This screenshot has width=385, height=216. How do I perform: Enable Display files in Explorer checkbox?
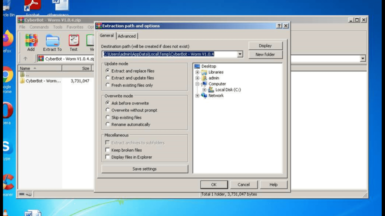[107, 157]
